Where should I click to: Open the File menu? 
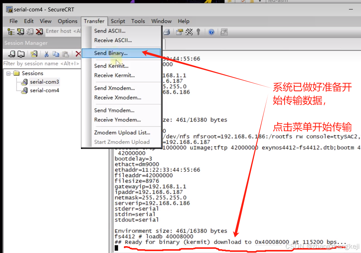click(x=13, y=21)
